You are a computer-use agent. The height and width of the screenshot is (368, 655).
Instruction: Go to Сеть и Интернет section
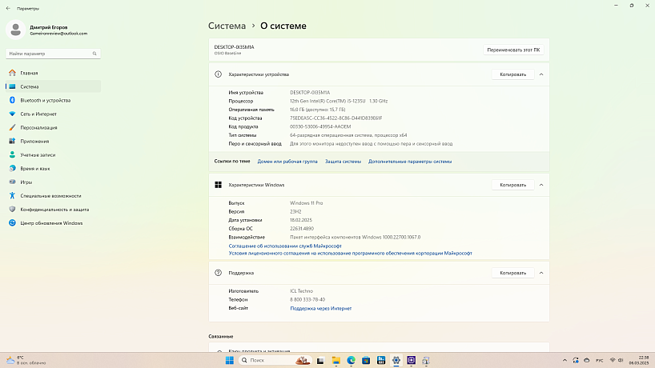click(x=38, y=114)
